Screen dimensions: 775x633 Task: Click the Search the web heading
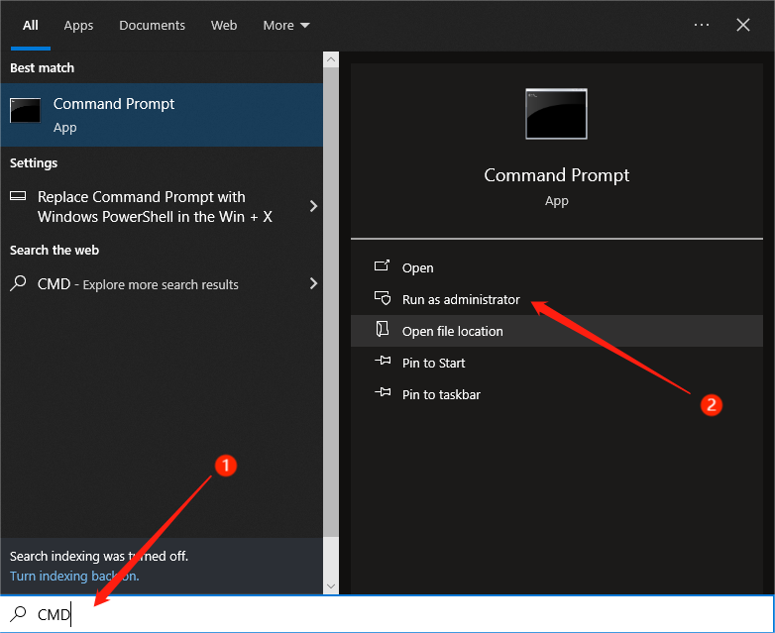click(55, 250)
